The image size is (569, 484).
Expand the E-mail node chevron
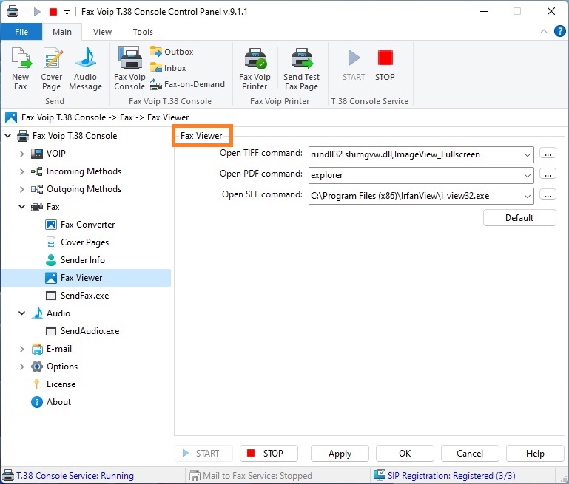[21, 349]
